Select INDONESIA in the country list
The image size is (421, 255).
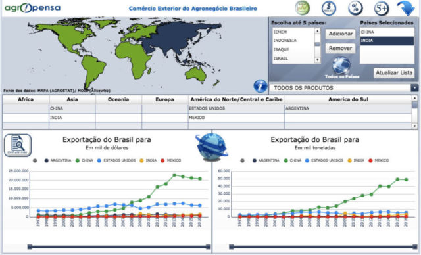(x=285, y=41)
